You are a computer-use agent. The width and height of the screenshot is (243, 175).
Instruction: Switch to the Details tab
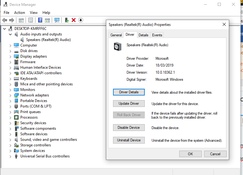[143, 35]
